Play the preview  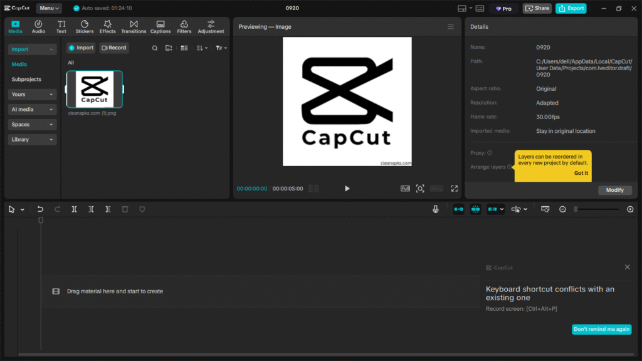click(347, 189)
